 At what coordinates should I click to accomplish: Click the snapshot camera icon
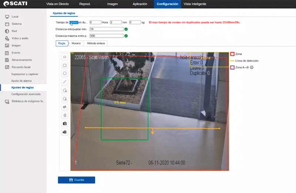click(65, 123)
